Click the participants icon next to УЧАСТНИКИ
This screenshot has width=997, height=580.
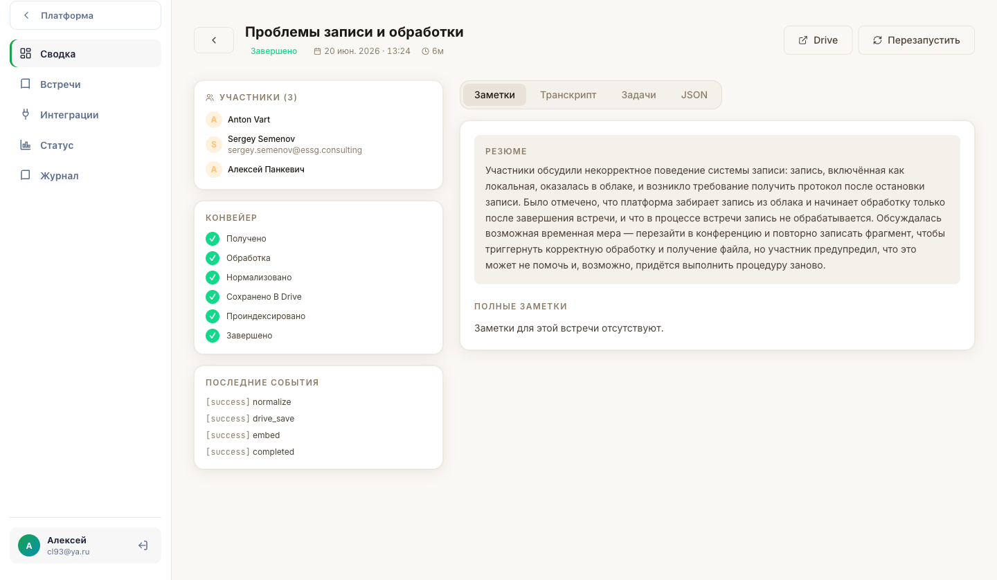210,98
